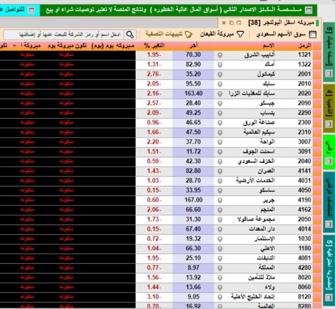Sort by the التغير % column header
Image resolution: width=335 pixels, height=309 pixels.
[x=154, y=45]
